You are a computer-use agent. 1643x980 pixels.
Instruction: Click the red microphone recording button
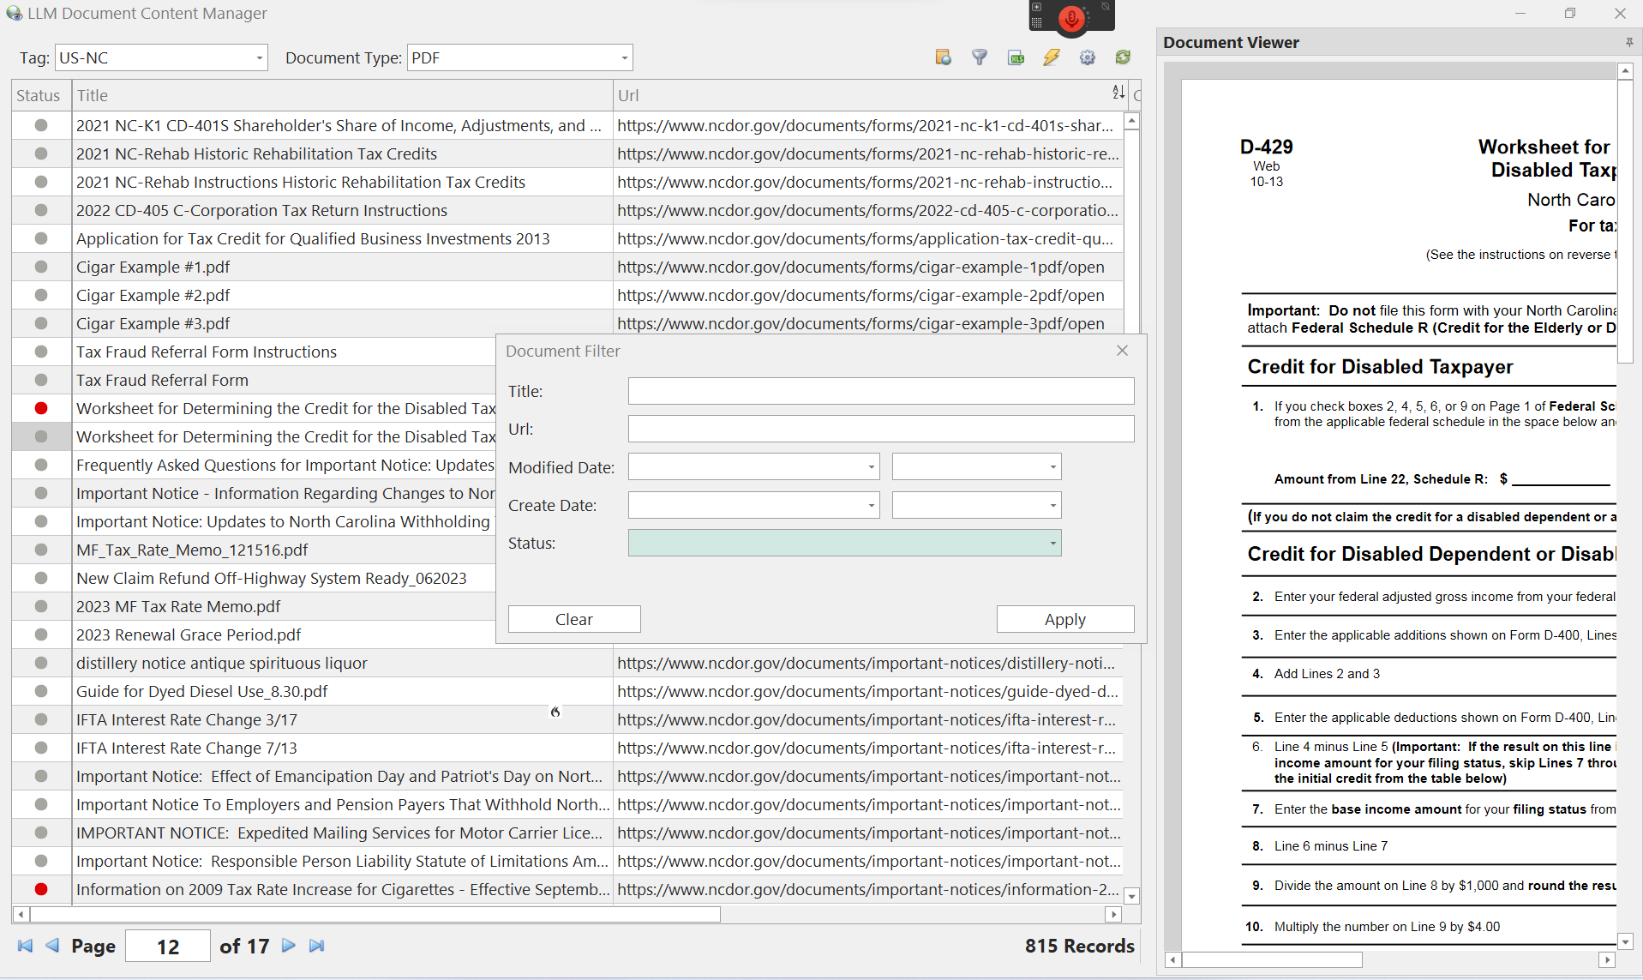(1071, 18)
